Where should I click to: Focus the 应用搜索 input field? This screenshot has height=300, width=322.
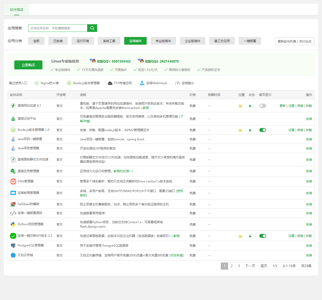(58, 28)
